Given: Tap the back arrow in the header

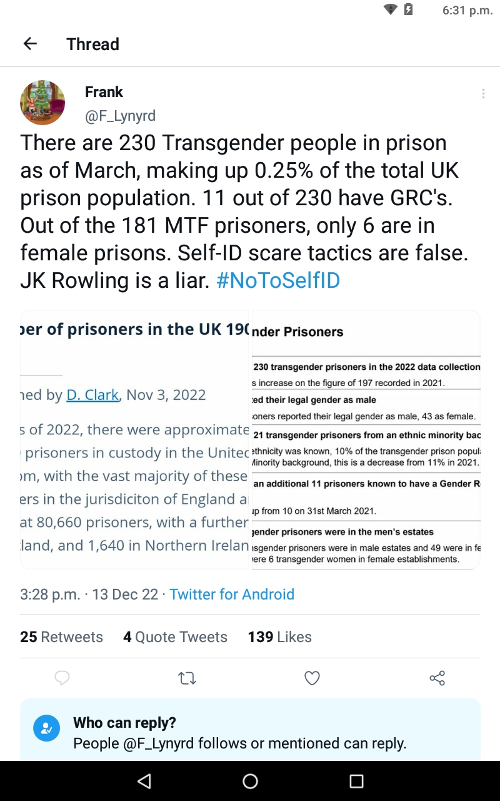Looking at the screenshot, I should (x=30, y=44).
